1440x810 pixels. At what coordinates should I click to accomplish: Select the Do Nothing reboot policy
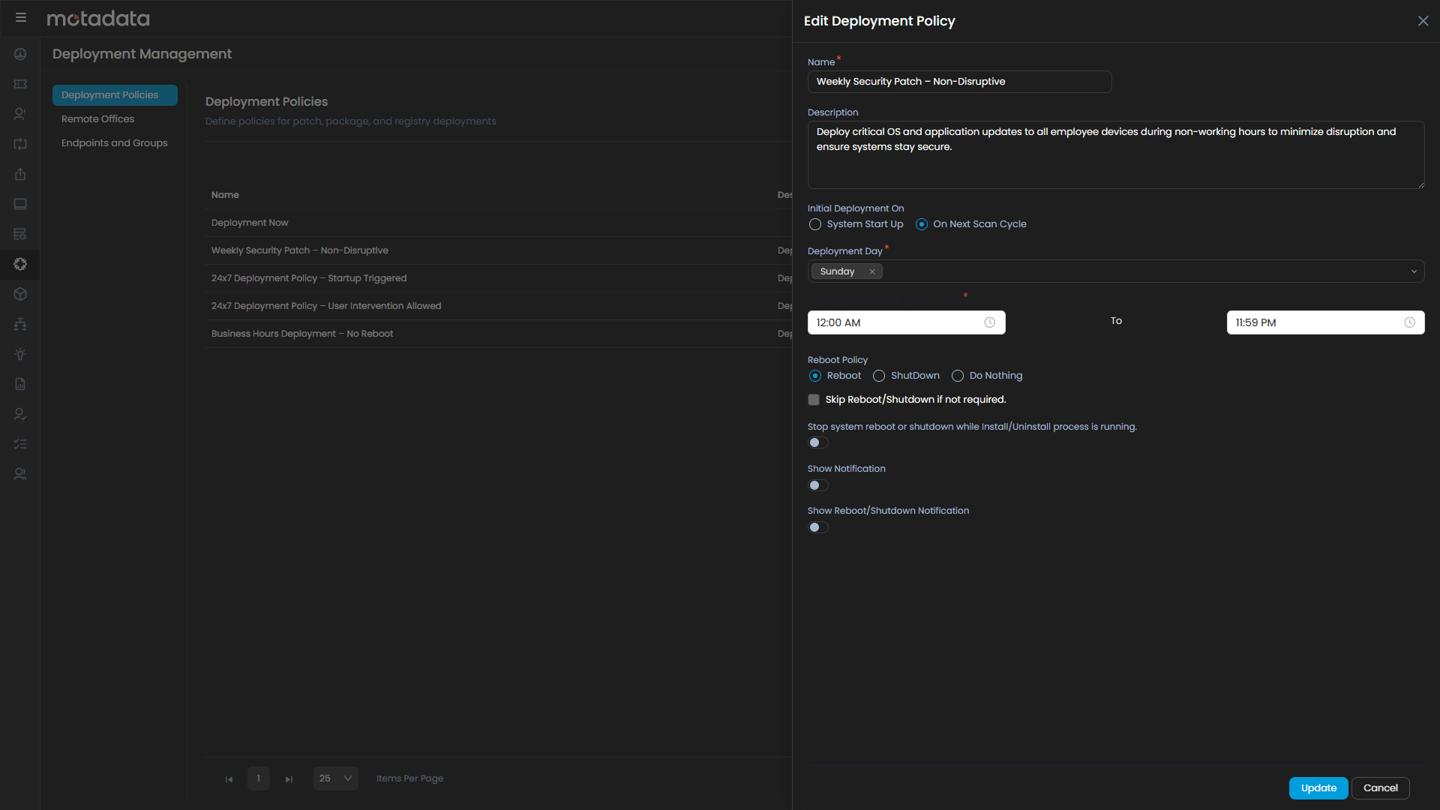pyautogui.click(x=958, y=376)
